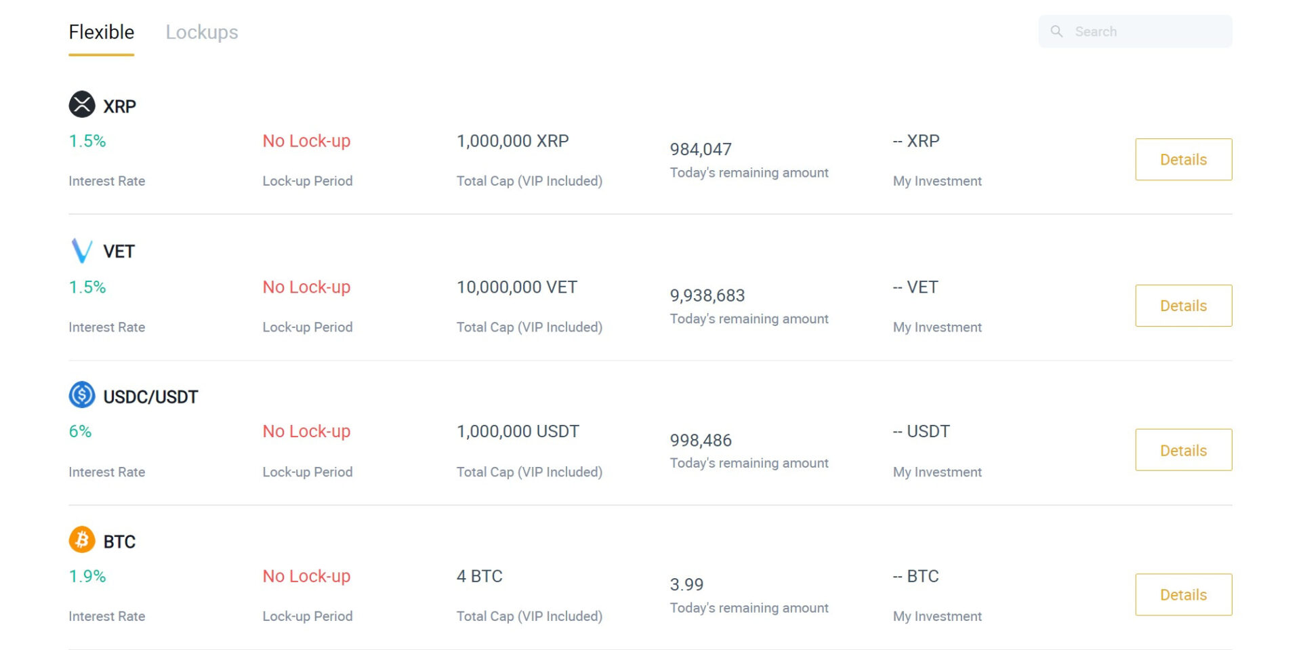Open Details for USDC/USDT
Screen dimensions: 1301x650
(x=1184, y=450)
